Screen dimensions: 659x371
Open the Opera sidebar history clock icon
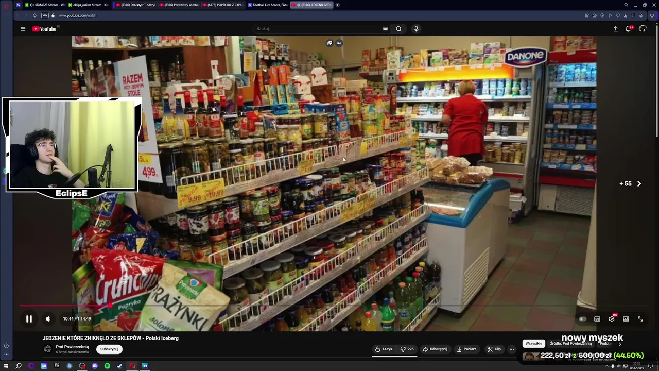6,346
